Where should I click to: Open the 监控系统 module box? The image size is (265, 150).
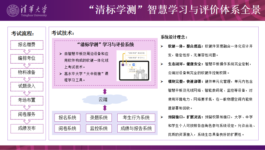pos(99,128)
